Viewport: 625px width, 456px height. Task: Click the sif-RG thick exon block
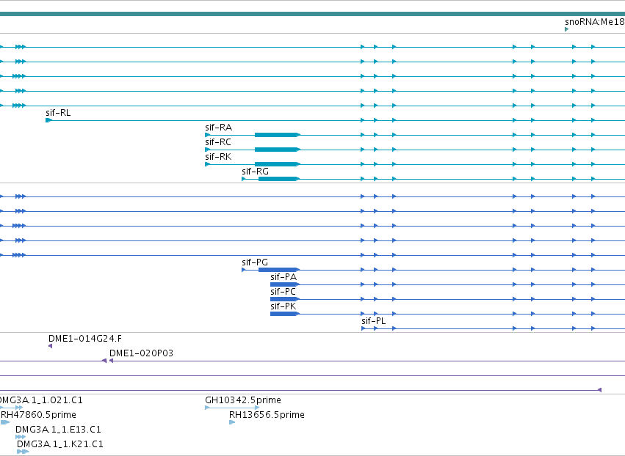tap(278, 179)
